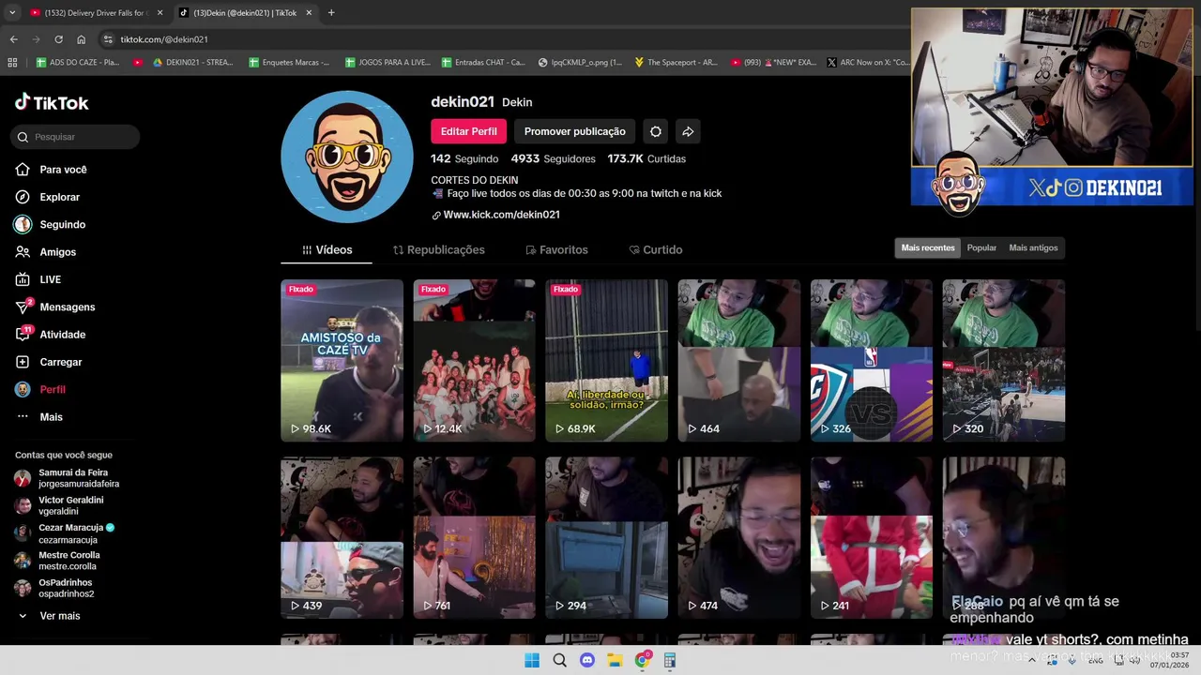Open OsPadrinhos account
Screen dimensions: 1201x675
pyautogui.click(x=54, y=588)
